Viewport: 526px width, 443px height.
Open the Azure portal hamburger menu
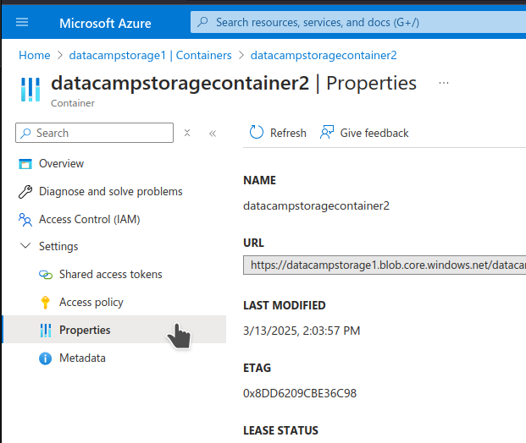[22, 23]
